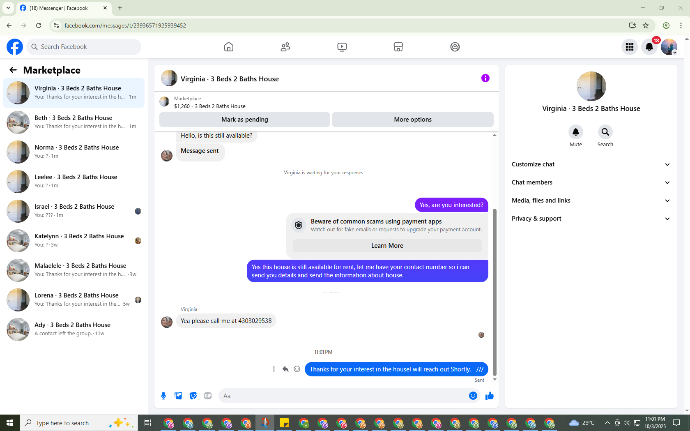Open the Groups icon in top navigation

coord(455,47)
